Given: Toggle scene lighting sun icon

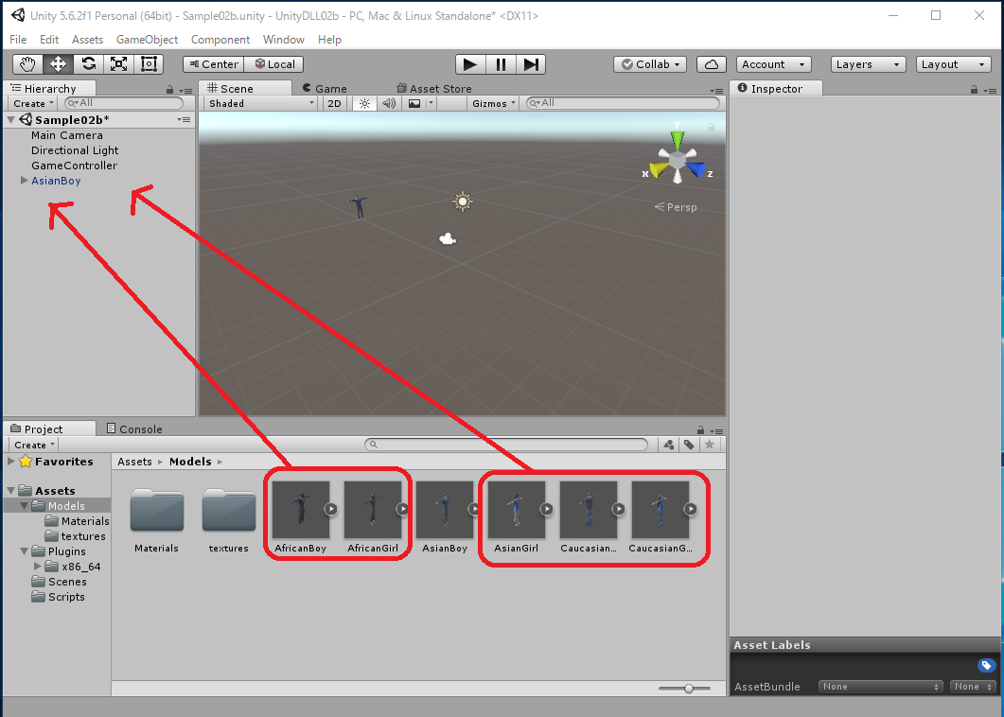Looking at the screenshot, I should click(x=364, y=103).
